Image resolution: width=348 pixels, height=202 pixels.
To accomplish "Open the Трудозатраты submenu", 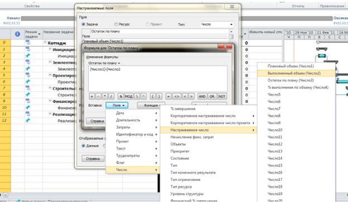I will click(132, 155).
